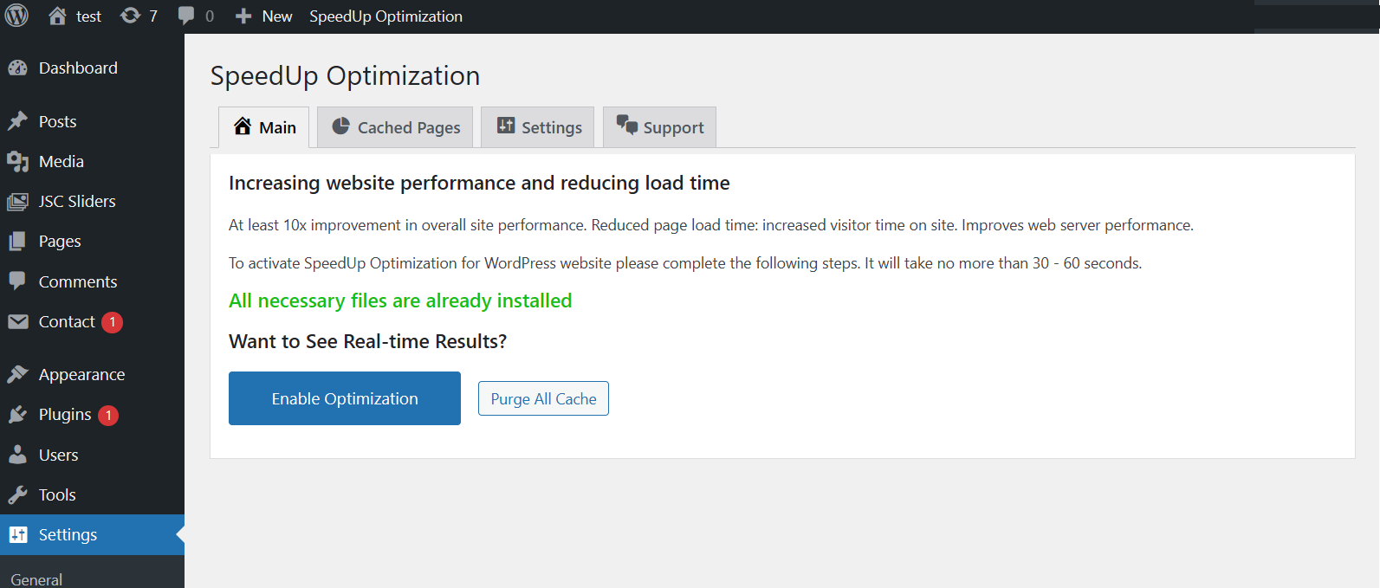Click 'Increasing website performance and reducing load time' heading

479,183
